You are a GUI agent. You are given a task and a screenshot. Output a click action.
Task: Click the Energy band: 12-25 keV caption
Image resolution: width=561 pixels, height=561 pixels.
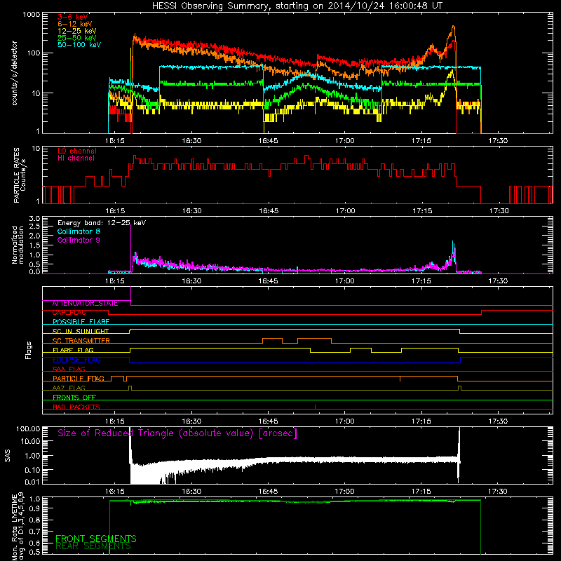(102, 223)
